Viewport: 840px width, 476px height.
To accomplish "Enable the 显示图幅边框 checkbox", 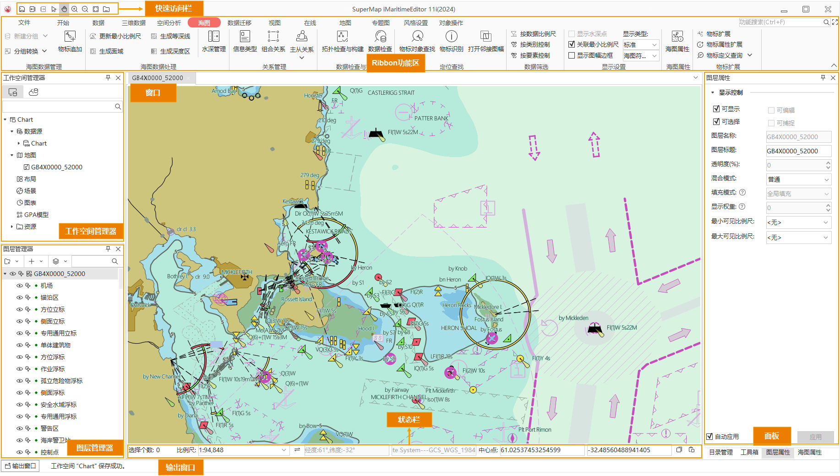I will [x=572, y=55].
